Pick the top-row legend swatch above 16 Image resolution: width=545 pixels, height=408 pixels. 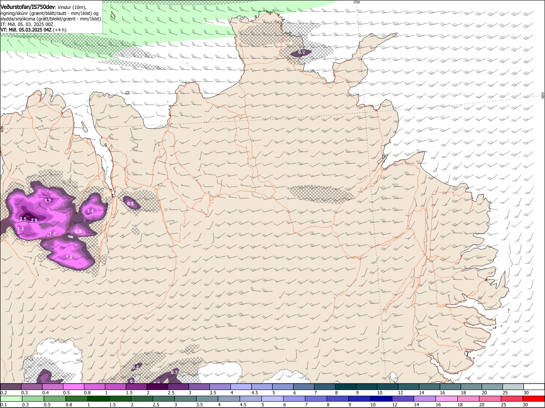pos(450,386)
